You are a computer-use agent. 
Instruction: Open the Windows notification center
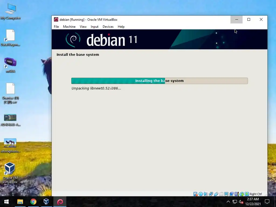pyautogui.click(x=267, y=202)
